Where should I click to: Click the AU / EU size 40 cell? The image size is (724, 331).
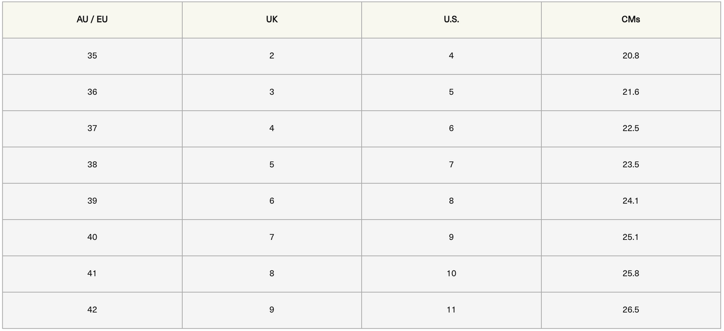coord(92,237)
